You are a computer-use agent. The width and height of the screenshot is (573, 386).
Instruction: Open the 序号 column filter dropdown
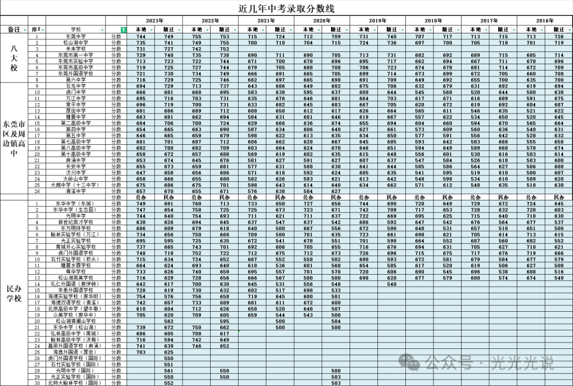pyautogui.click(x=43, y=30)
